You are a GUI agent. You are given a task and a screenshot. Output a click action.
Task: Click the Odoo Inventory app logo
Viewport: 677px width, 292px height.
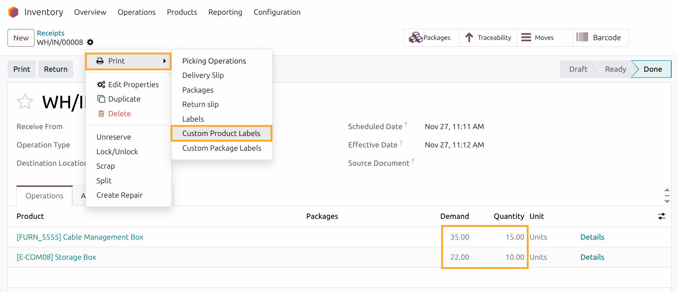pos(13,12)
